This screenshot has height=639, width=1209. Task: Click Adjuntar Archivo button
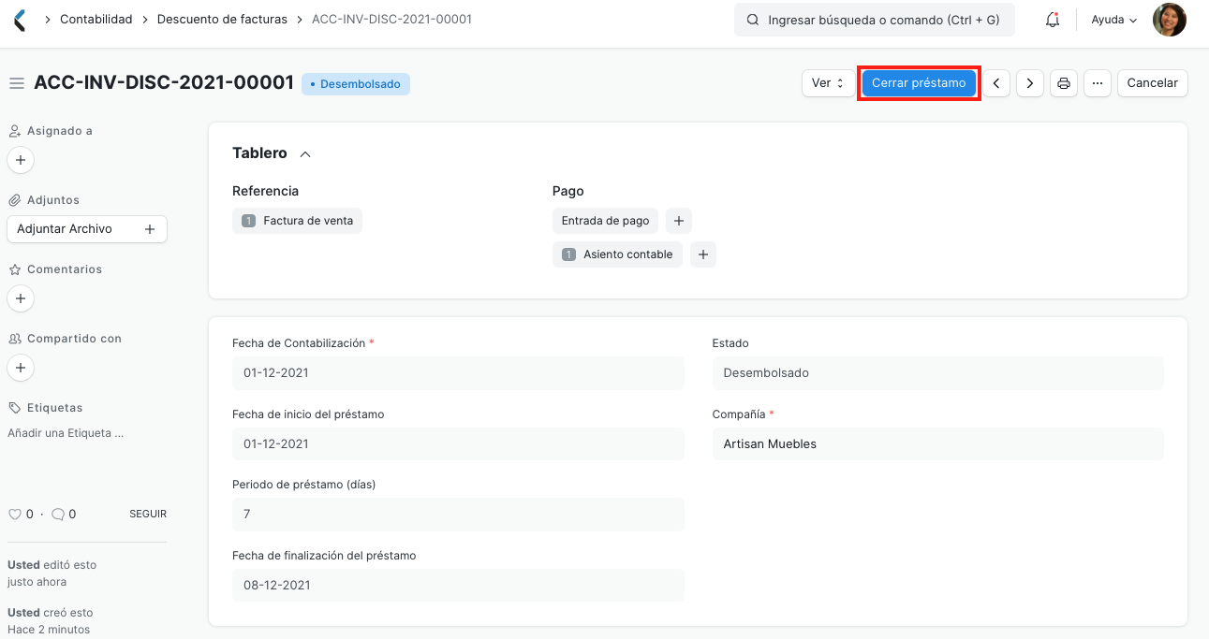click(x=86, y=229)
